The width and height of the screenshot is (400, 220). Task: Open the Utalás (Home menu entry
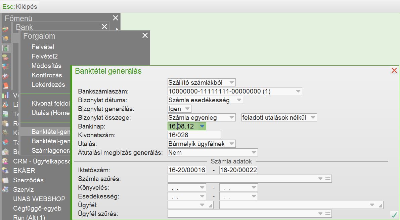pyautogui.click(x=51, y=113)
